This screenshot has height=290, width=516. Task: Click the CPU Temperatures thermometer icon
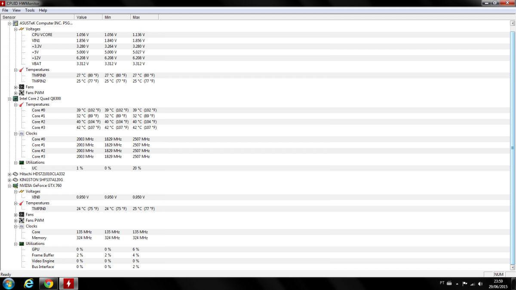click(x=21, y=104)
